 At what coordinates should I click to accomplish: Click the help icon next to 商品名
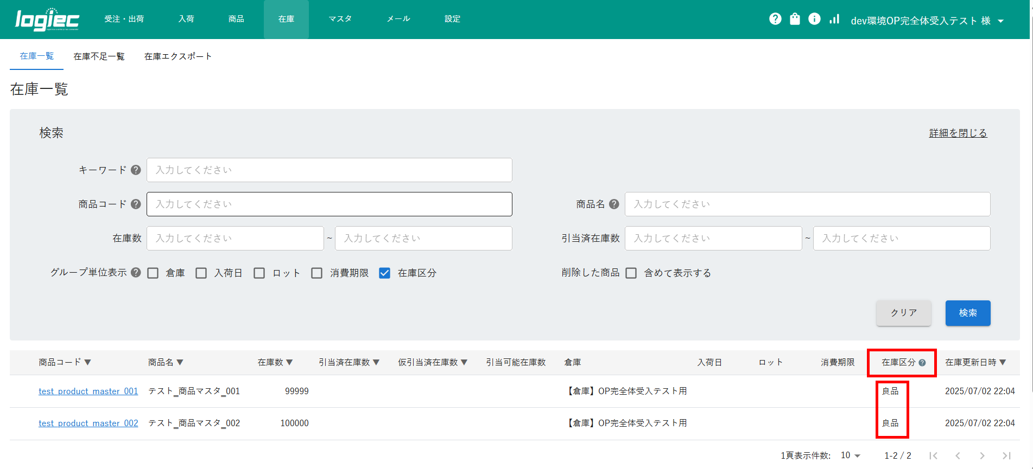(614, 204)
